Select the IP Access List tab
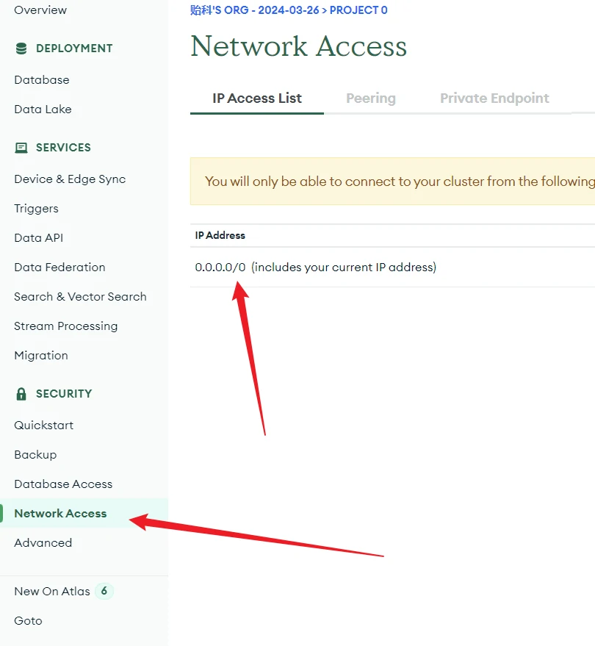 (257, 98)
